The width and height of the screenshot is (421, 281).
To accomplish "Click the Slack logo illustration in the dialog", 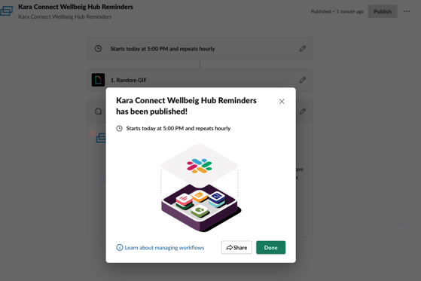I will click(200, 166).
